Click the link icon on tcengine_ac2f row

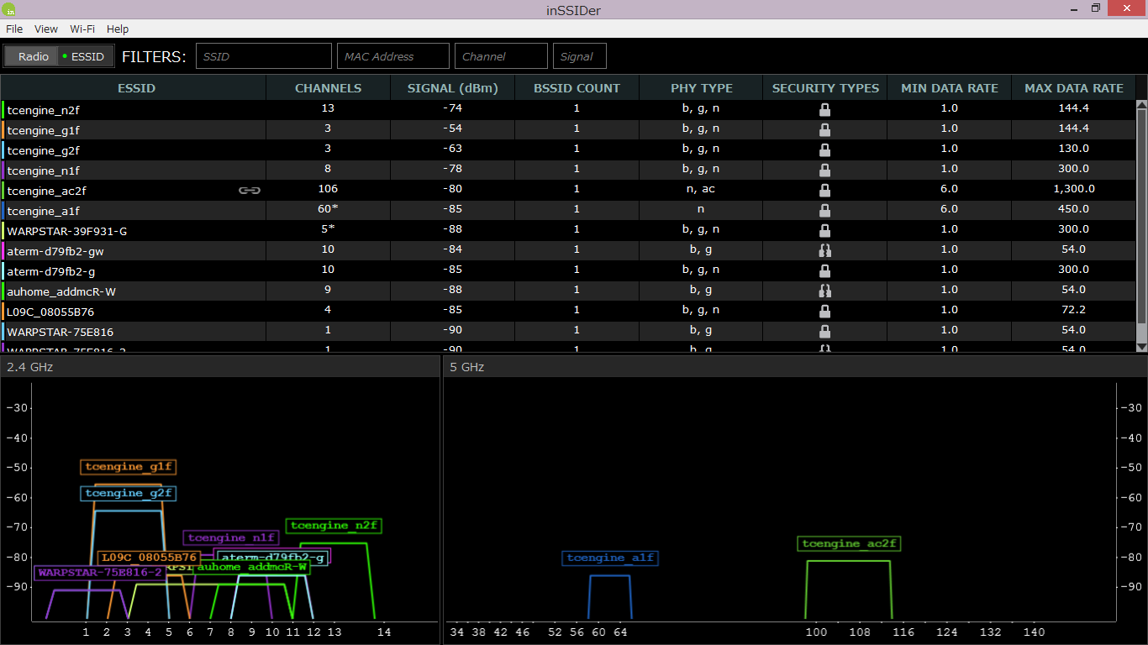[250, 190]
